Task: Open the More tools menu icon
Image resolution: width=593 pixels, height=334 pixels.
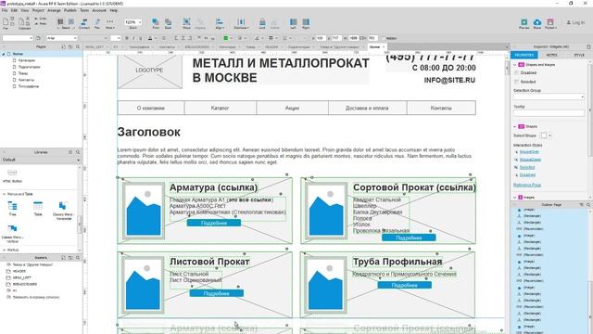Action: point(109,22)
